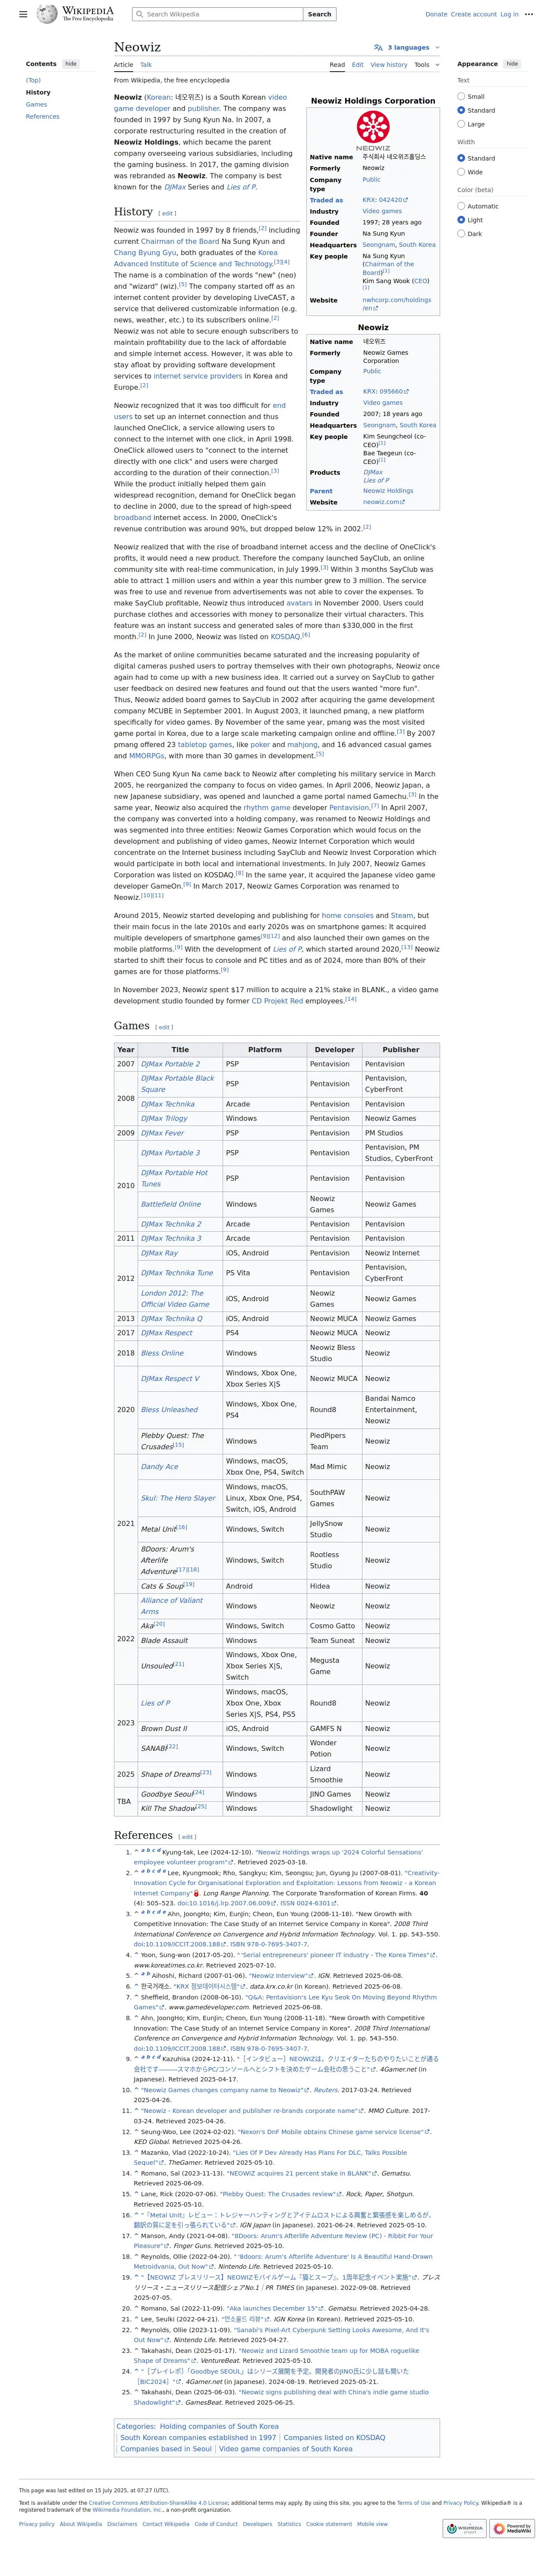Click the language translate icon
The height and width of the screenshot is (2576, 554).
coord(378,47)
